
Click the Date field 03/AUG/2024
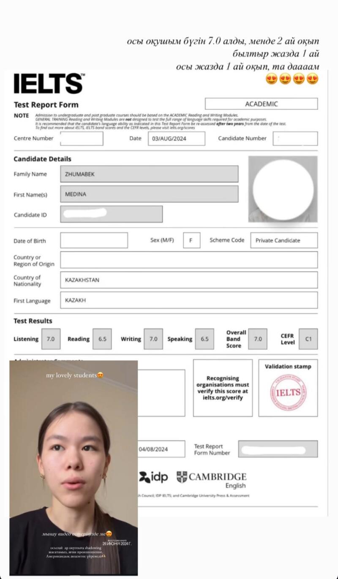(176, 139)
